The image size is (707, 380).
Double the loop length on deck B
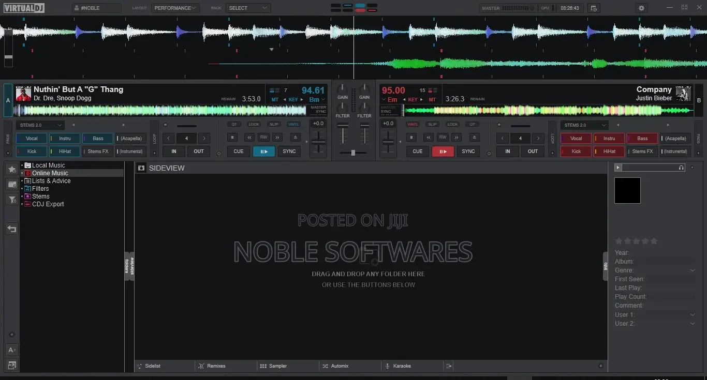click(538, 139)
